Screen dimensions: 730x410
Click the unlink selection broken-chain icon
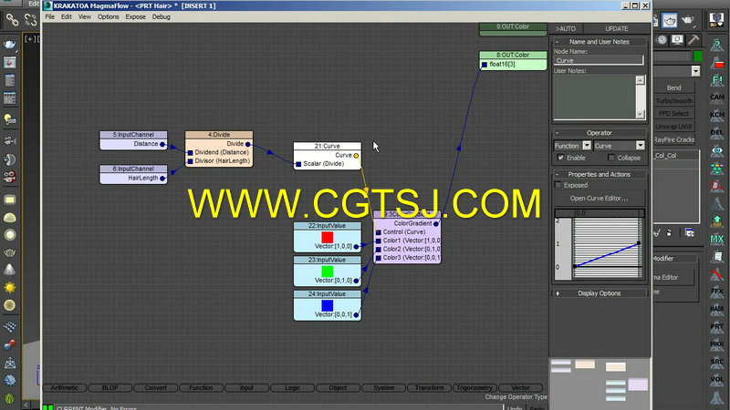pos(31,19)
